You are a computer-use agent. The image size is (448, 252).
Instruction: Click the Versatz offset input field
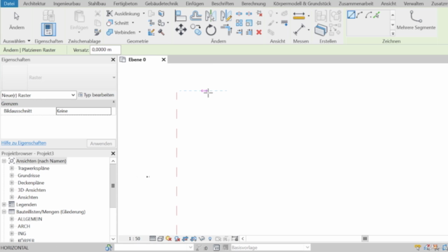[106, 50]
